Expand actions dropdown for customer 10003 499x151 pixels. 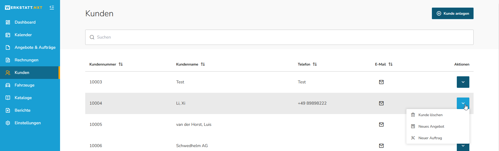(463, 82)
